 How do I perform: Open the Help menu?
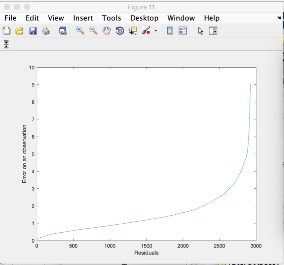click(212, 18)
